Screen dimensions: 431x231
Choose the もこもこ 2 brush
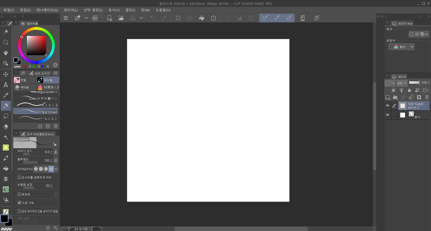click(36, 105)
